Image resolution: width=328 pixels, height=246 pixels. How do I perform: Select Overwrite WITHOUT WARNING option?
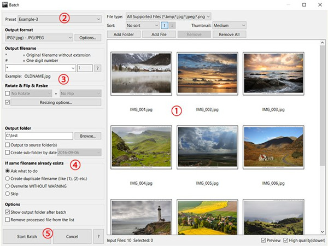tap(7, 186)
